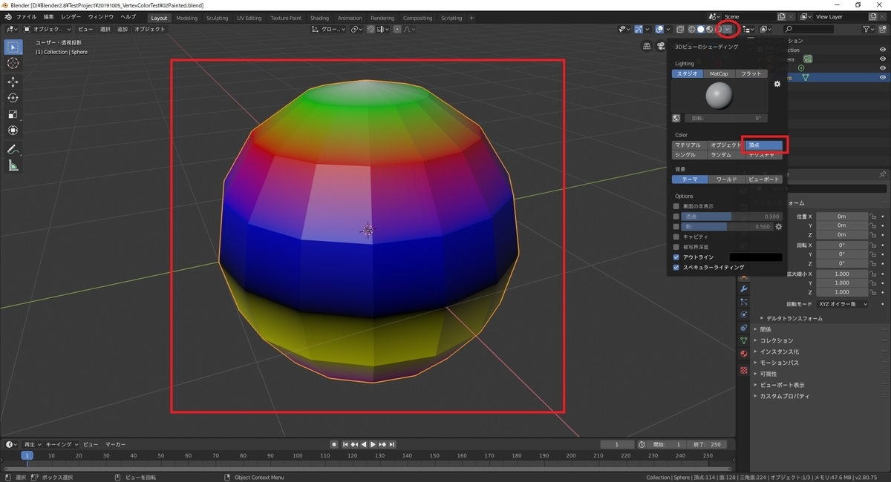Switch to the Modeling workspace tab
The width and height of the screenshot is (891, 482).
click(186, 18)
